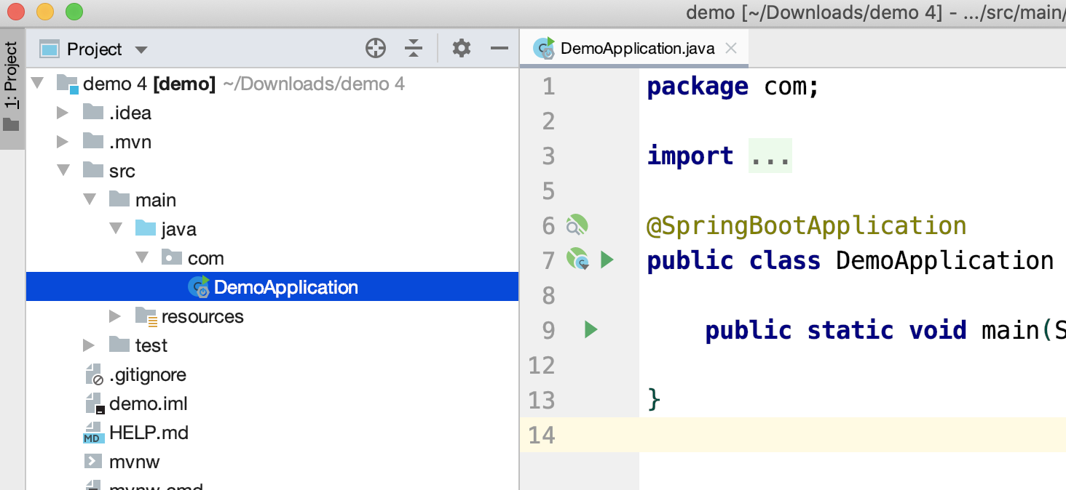Click the DemoApplication Spring class icon in tree

[x=199, y=287]
